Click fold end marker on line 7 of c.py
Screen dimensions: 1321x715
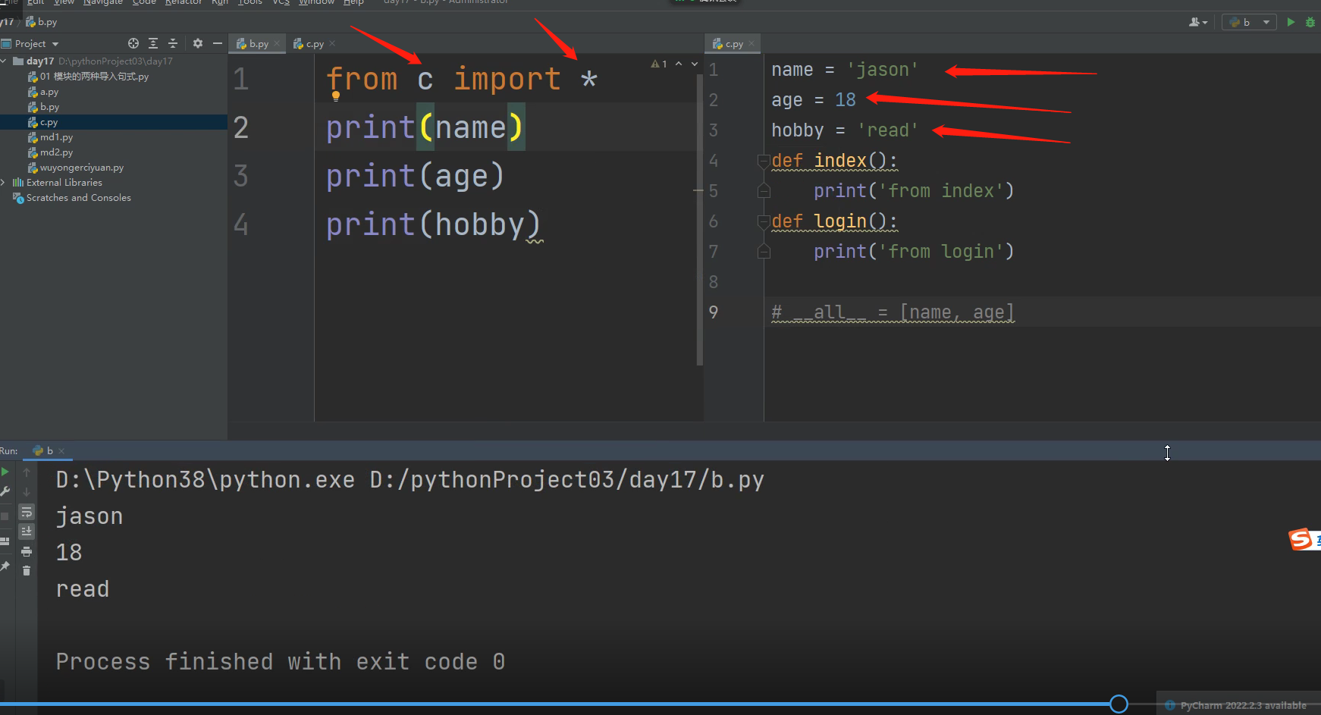(x=764, y=251)
